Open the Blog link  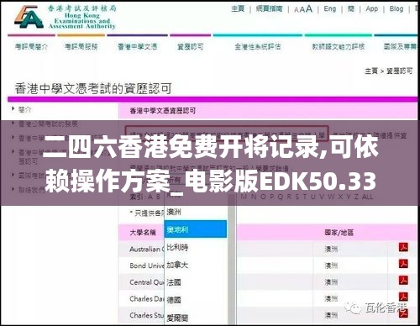(x=396, y=9)
